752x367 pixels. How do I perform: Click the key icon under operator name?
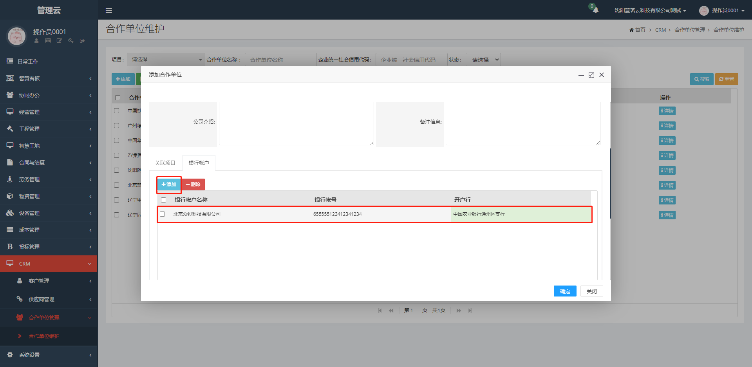pyautogui.click(x=71, y=41)
